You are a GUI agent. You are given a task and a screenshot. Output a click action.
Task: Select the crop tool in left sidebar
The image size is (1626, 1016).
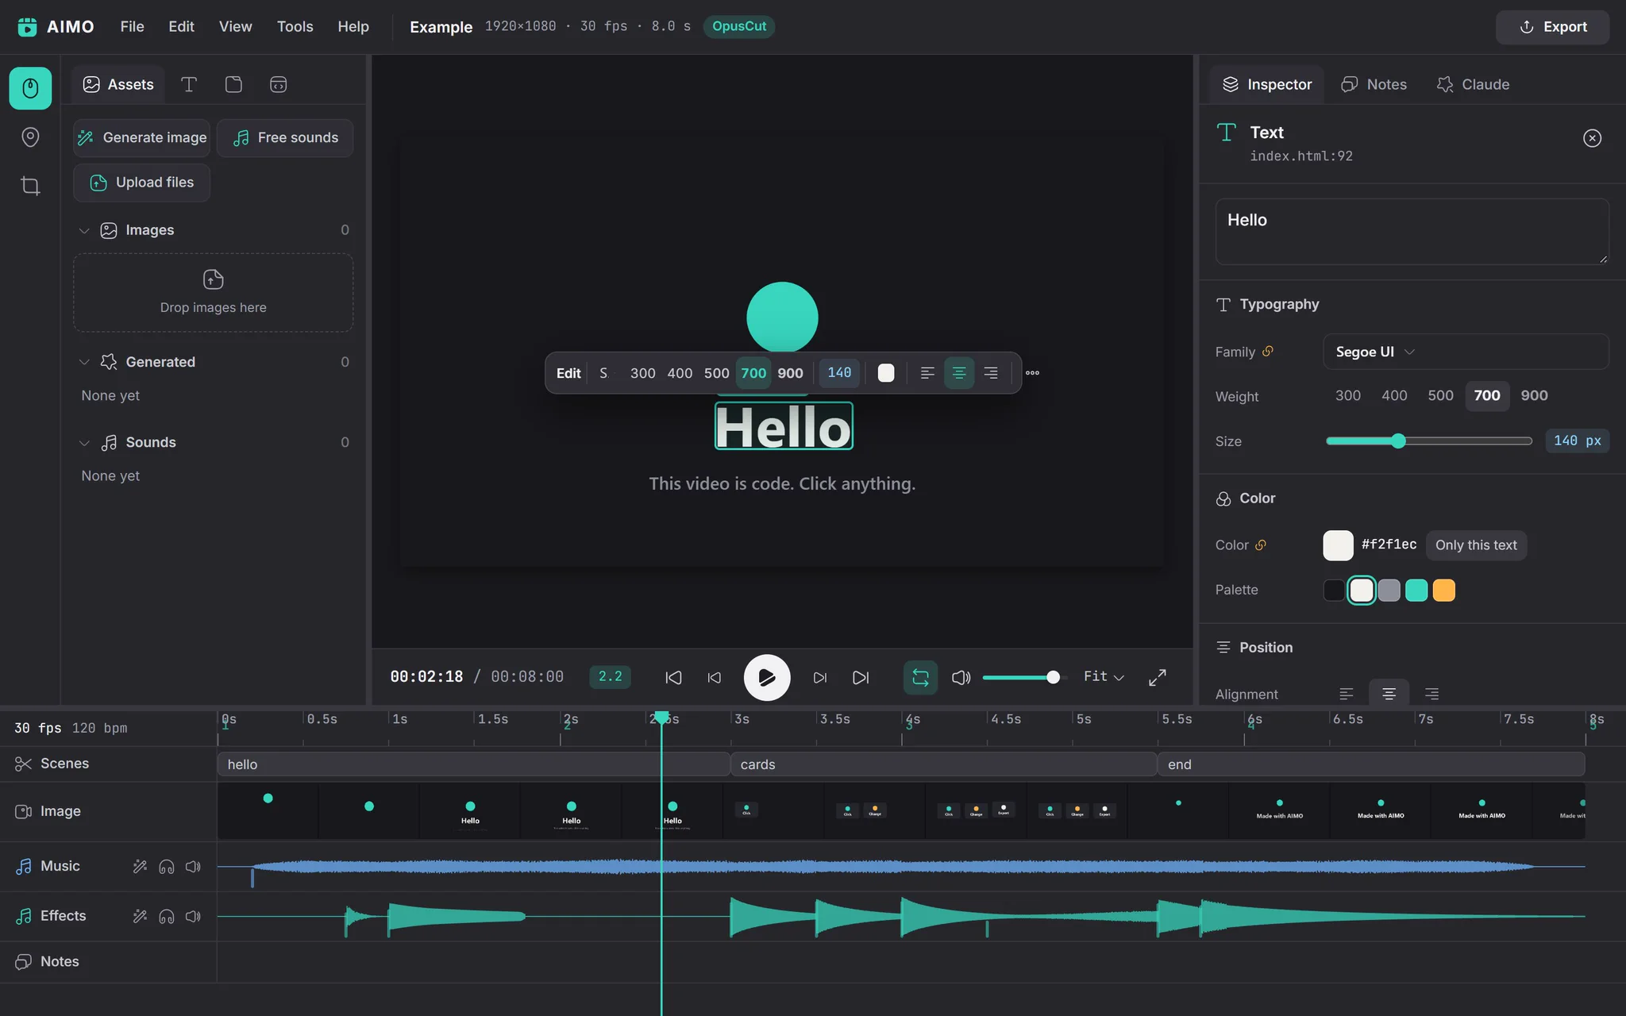30,186
